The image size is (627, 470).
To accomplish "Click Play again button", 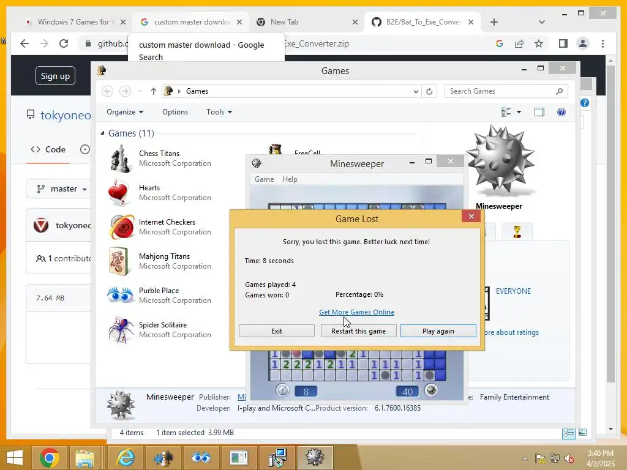I will (x=438, y=331).
